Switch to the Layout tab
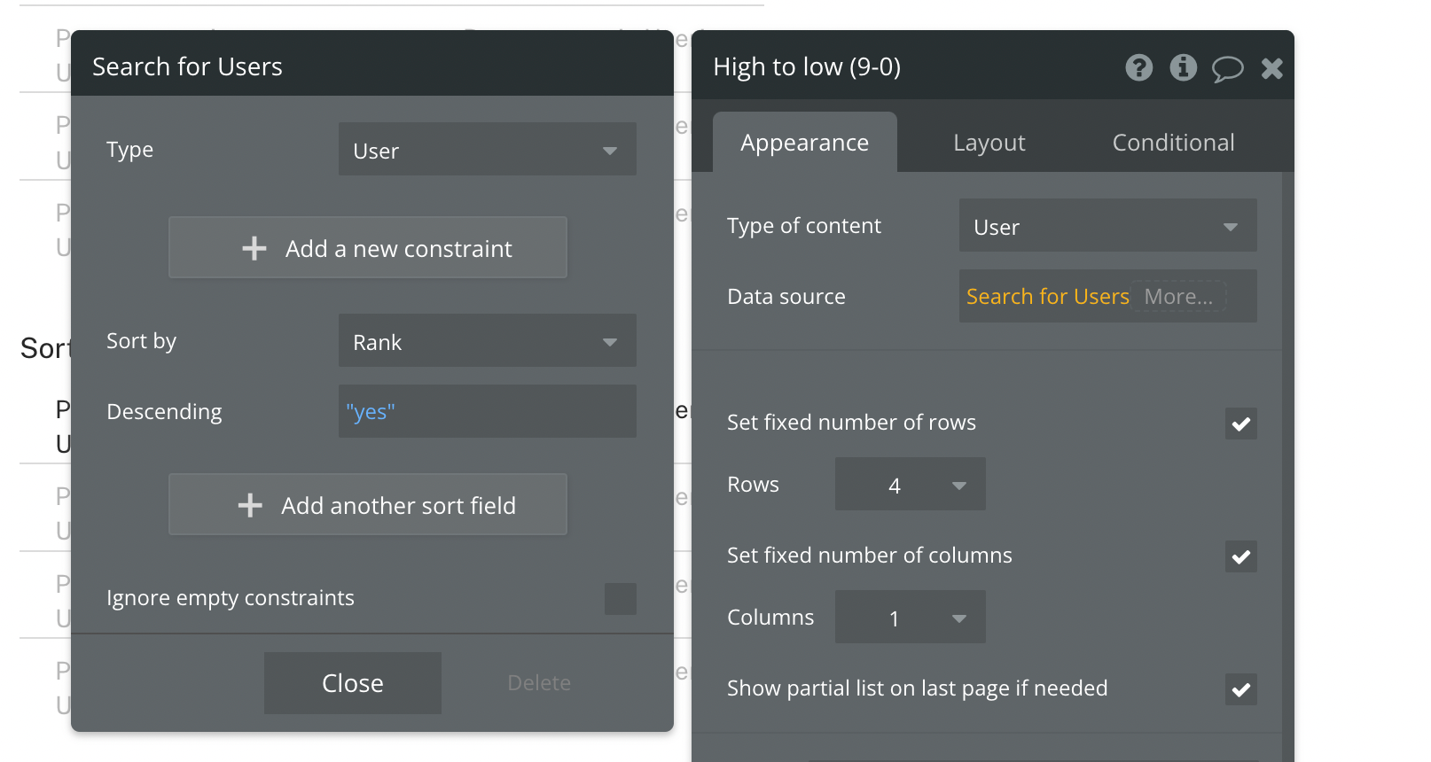Image resolution: width=1431 pixels, height=762 pixels. (x=989, y=142)
